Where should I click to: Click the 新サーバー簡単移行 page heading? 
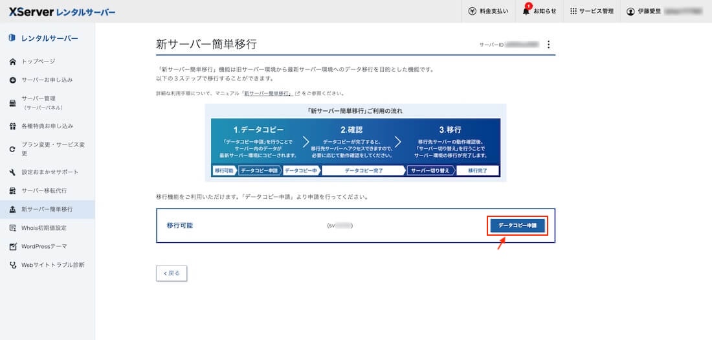206,44
